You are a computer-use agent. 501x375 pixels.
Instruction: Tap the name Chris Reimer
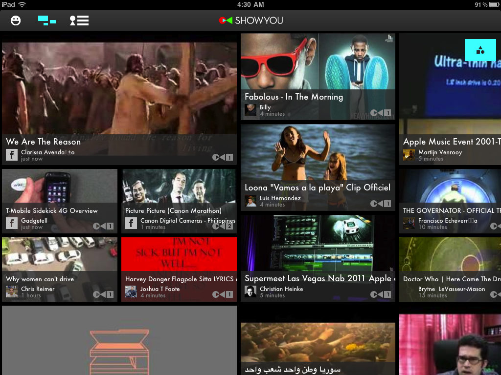[38, 289]
